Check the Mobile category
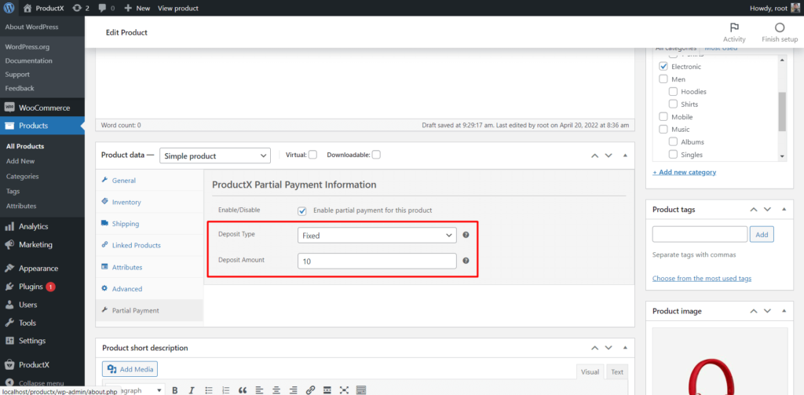This screenshot has width=804, height=395. pyautogui.click(x=663, y=116)
